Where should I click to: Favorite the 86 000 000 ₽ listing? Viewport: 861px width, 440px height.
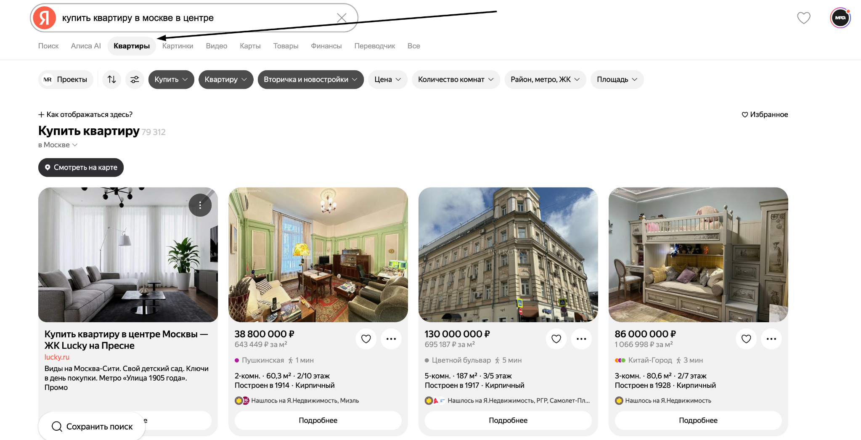746,339
